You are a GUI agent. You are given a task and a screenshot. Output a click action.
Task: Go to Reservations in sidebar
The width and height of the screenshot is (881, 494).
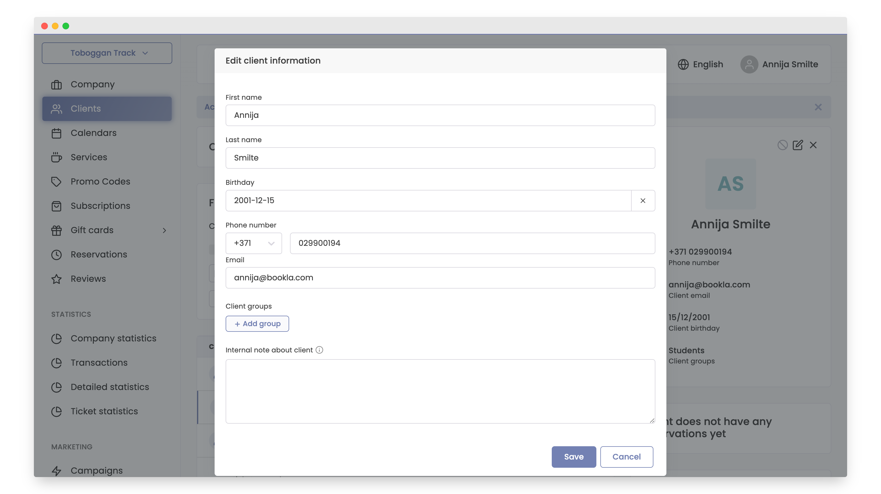click(x=99, y=254)
